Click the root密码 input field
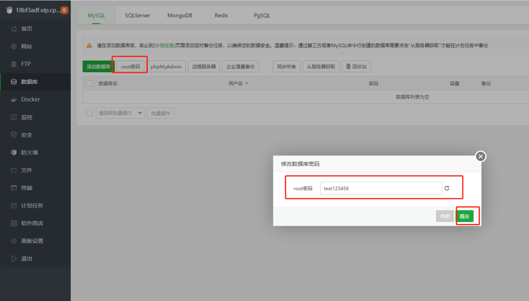Viewport: 529px width, 301px height. pyautogui.click(x=381, y=188)
